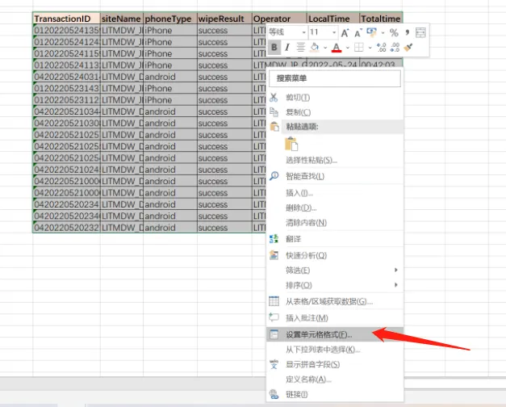The height and width of the screenshot is (407, 506).
Task: Apply comma style from mini toolbar
Action: pyautogui.click(x=408, y=32)
